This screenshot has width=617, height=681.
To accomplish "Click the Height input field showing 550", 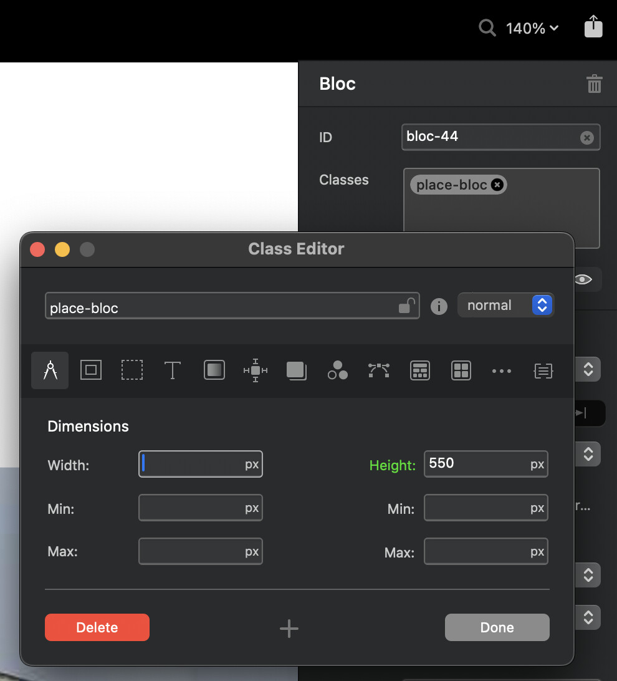I will (477, 464).
